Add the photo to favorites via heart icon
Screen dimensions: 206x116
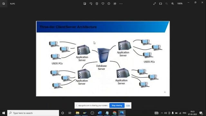click(103, 4)
